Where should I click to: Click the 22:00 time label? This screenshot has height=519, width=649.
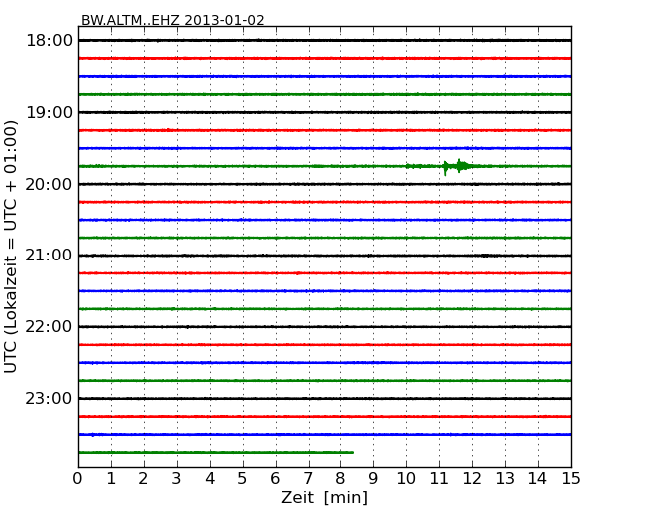coord(49,327)
